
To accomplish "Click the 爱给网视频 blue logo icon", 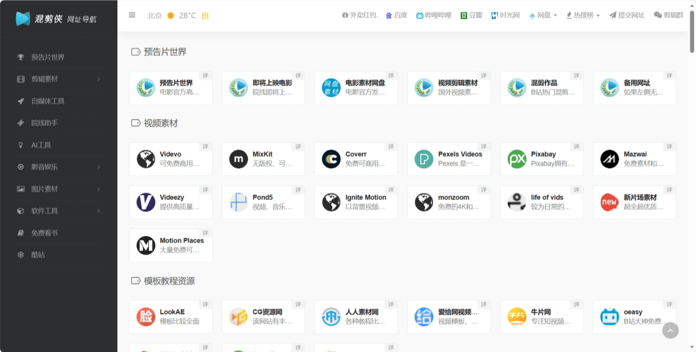I will 424,317.
